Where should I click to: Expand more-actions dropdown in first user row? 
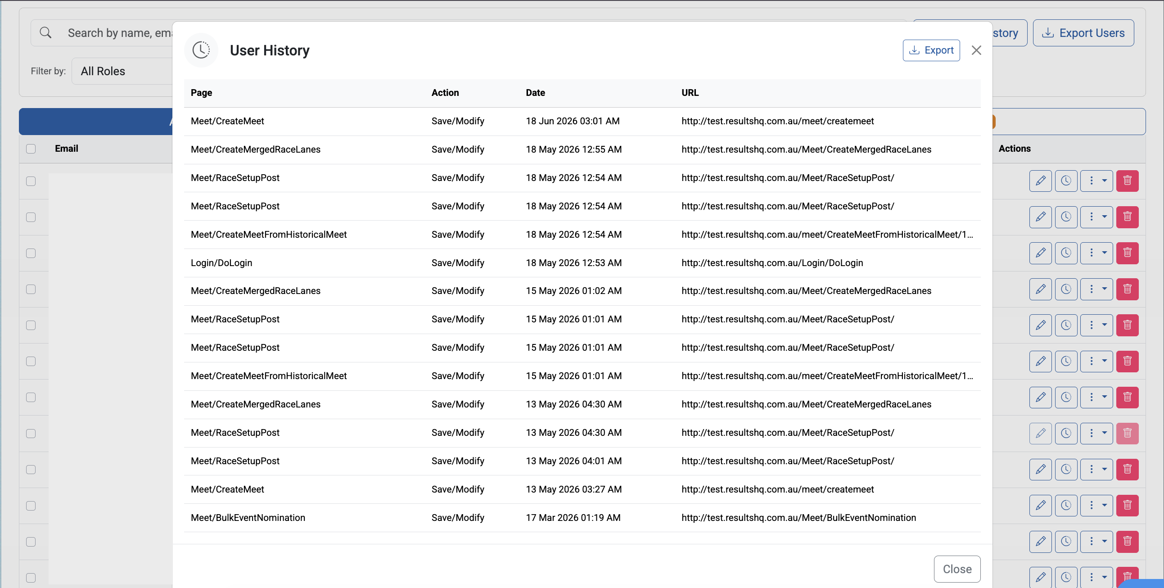[x=1096, y=181]
